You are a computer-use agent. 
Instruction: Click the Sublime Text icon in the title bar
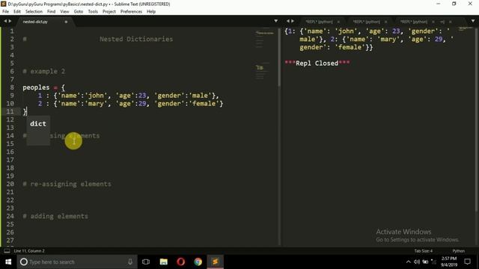coord(3,4)
